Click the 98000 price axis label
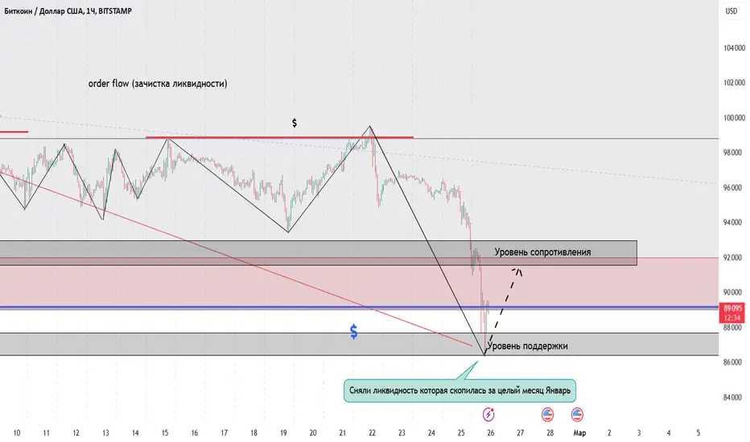Image resolution: width=750 pixels, height=442 pixels. [734, 153]
